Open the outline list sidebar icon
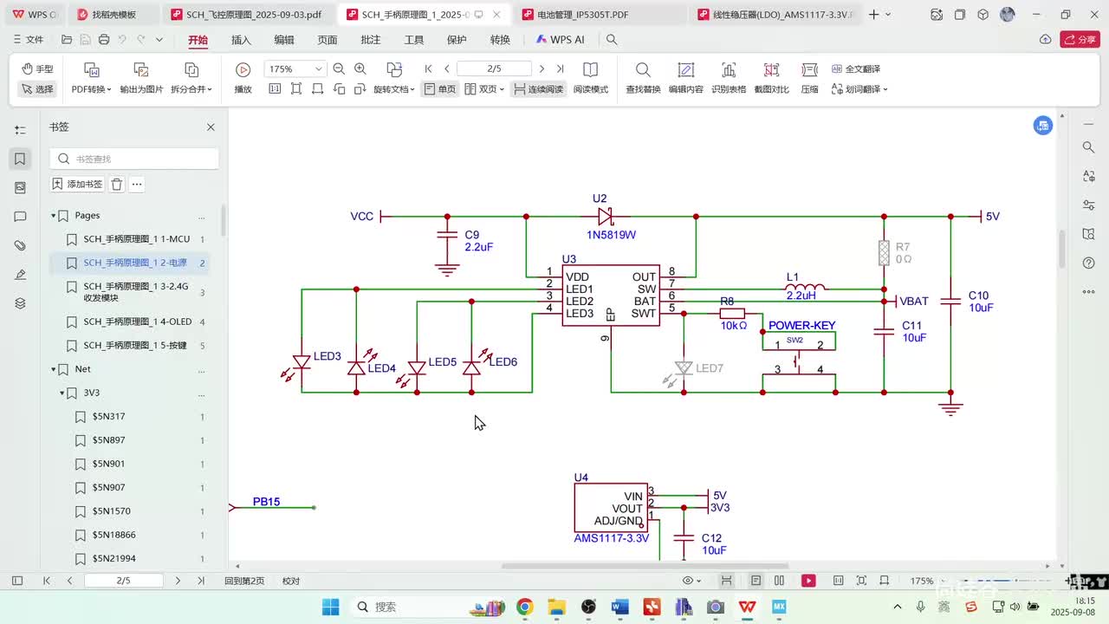 (x=20, y=130)
